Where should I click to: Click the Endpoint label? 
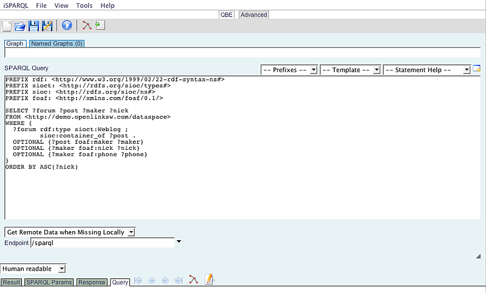tap(16, 243)
